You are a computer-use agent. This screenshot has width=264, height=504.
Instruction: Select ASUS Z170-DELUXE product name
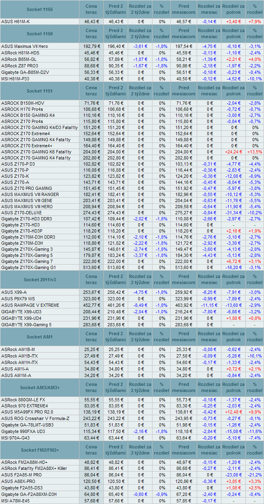[x=21, y=213]
